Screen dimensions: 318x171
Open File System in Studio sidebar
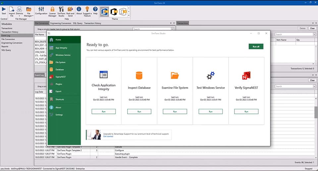(x=64, y=62)
